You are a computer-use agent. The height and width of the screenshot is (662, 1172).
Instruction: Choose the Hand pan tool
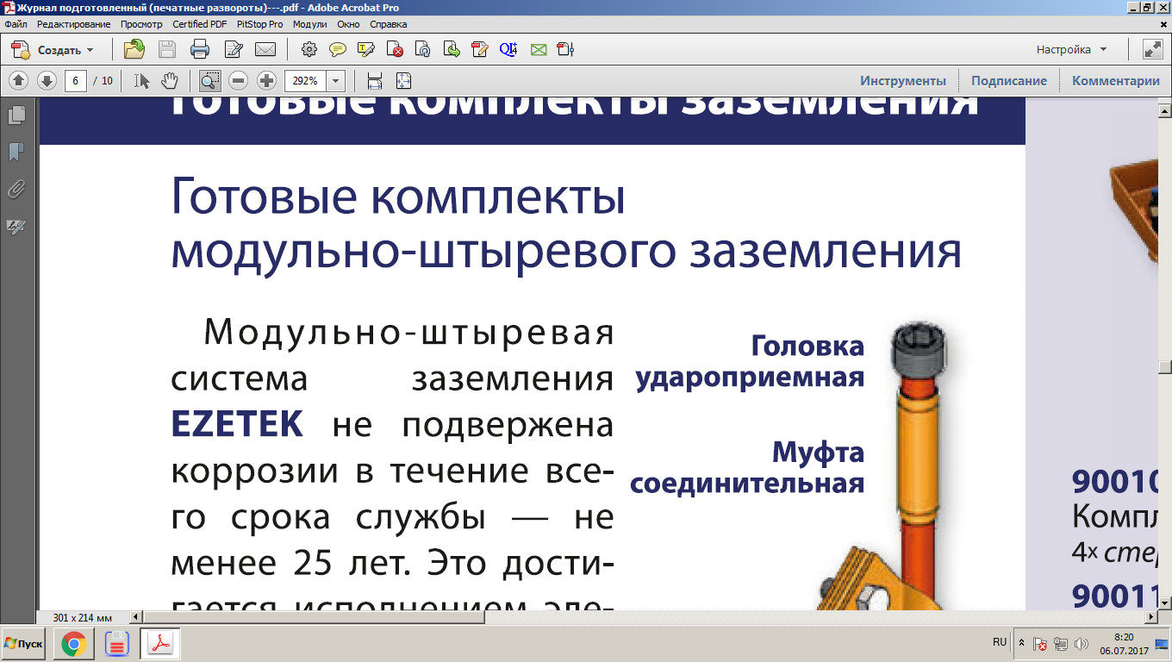pos(170,81)
